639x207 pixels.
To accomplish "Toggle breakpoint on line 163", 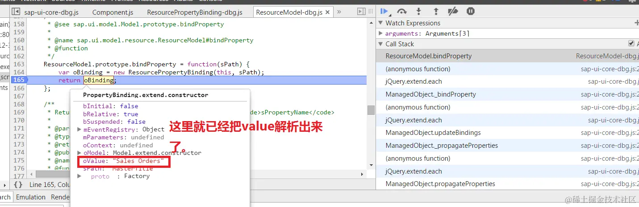I will pyautogui.click(x=18, y=64).
